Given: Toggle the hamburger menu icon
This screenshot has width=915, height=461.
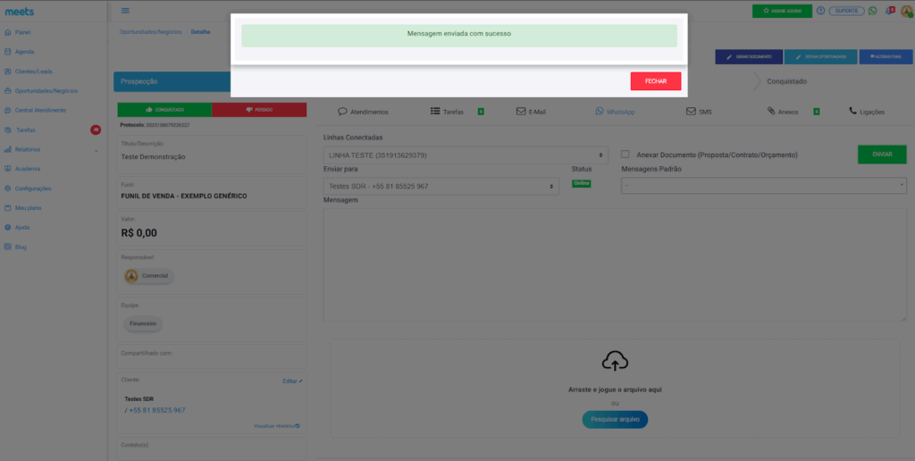Looking at the screenshot, I should (x=125, y=11).
